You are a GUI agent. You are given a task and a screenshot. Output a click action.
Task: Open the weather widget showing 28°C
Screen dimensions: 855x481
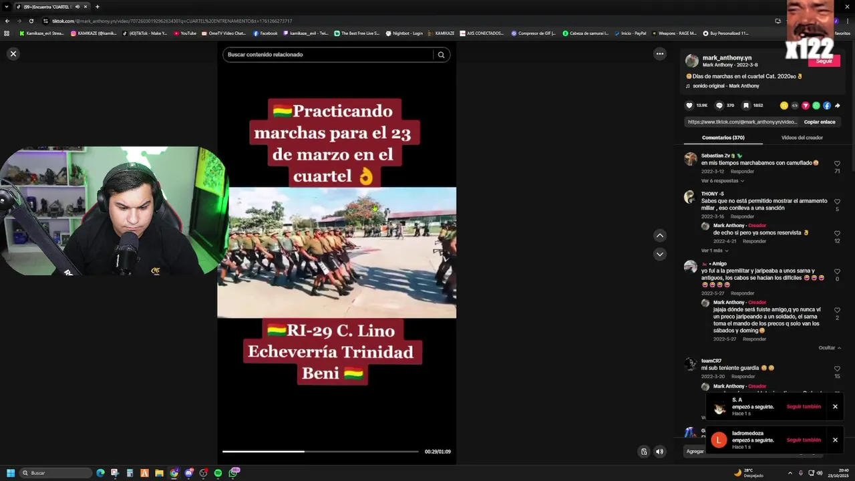point(748,473)
